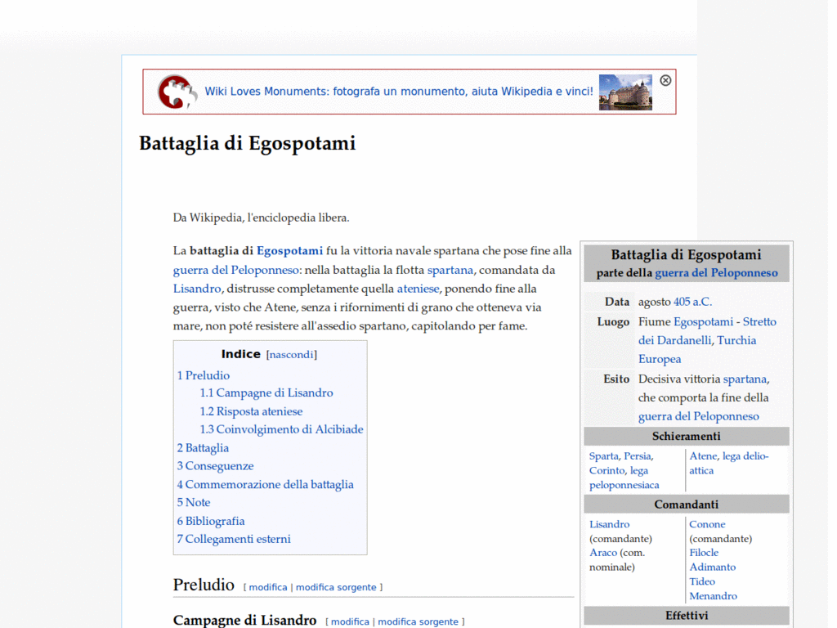Image resolution: width=837 pixels, height=628 pixels.
Task: Open guerra del Peloponneso link in infobox header
Action: [716, 273]
